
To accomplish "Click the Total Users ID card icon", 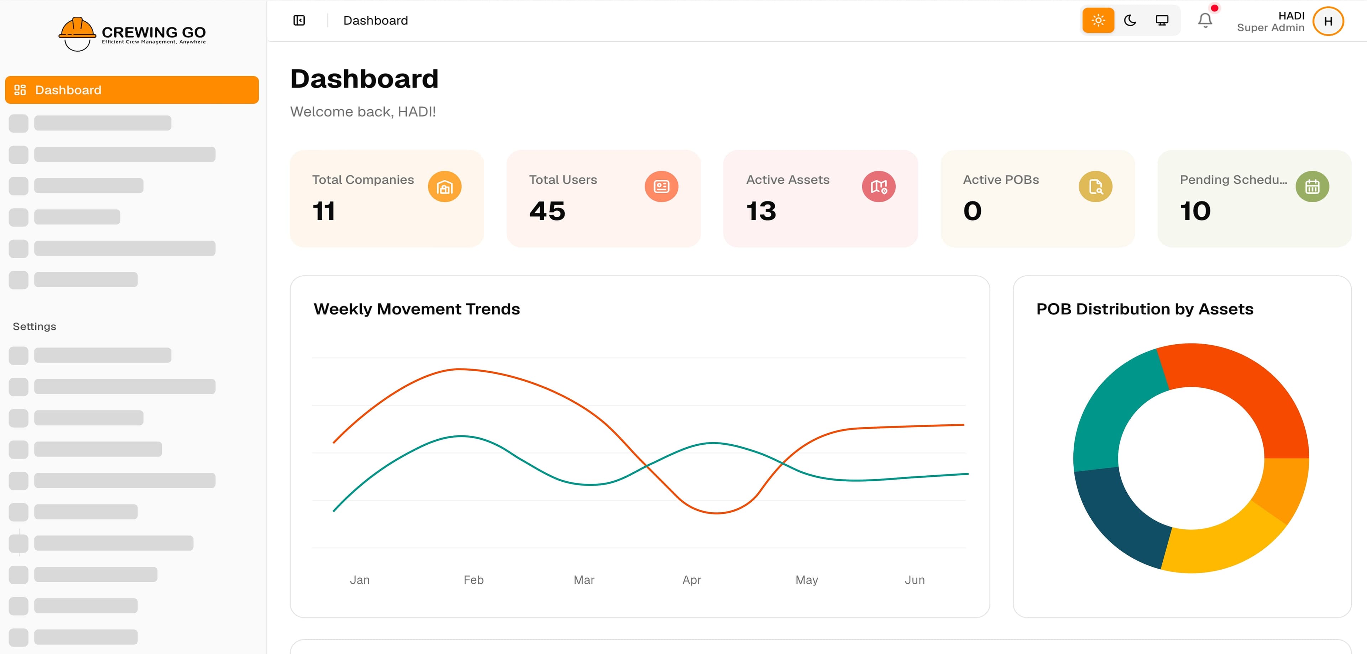I will (x=661, y=186).
